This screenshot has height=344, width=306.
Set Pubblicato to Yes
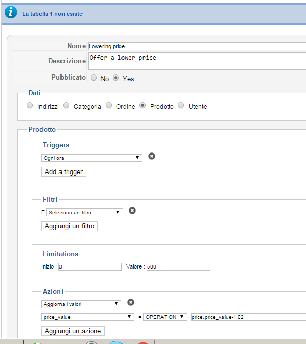pyautogui.click(x=116, y=78)
